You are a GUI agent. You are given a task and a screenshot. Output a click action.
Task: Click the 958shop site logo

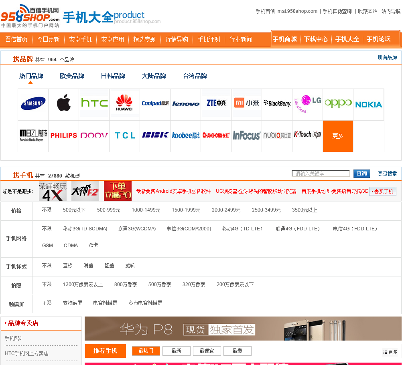click(30, 16)
